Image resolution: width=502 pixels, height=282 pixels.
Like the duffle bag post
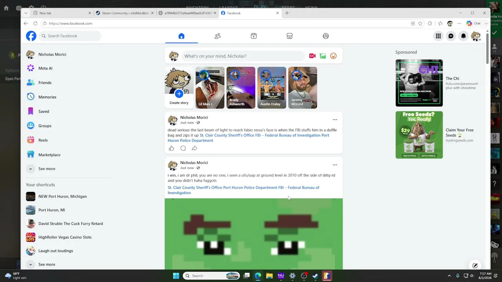point(171,148)
